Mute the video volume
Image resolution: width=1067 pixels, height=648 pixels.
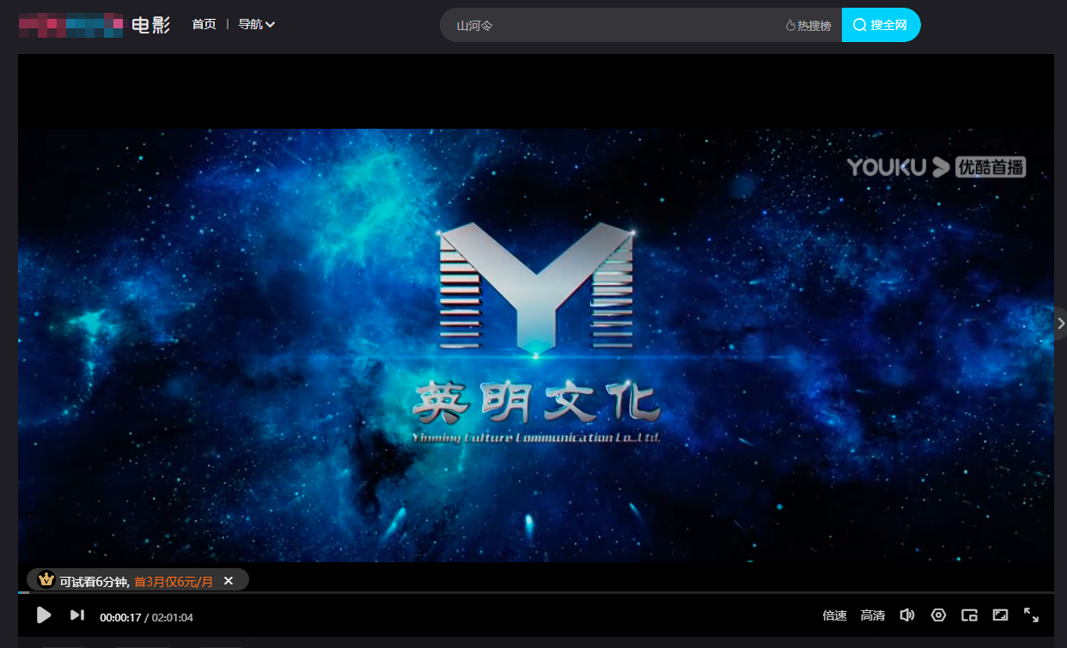pyautogui.click(x=907, y=615)
